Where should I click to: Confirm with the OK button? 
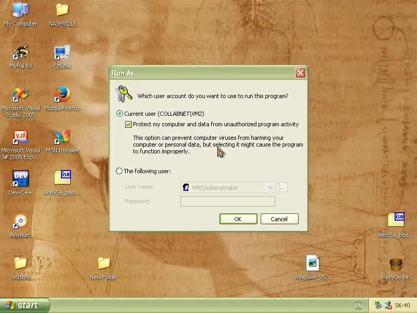coord(238,219)
